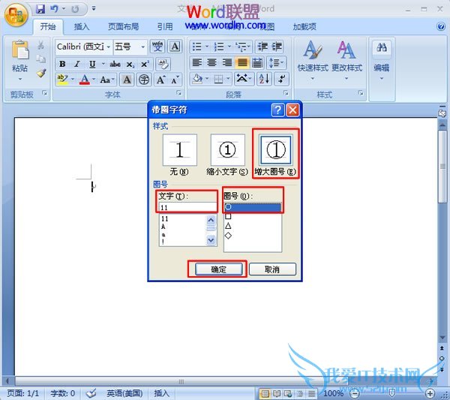The width and height of the screenshot is (450, 400).
Task: Decrease paragraph indent
Action: (262, 47)
